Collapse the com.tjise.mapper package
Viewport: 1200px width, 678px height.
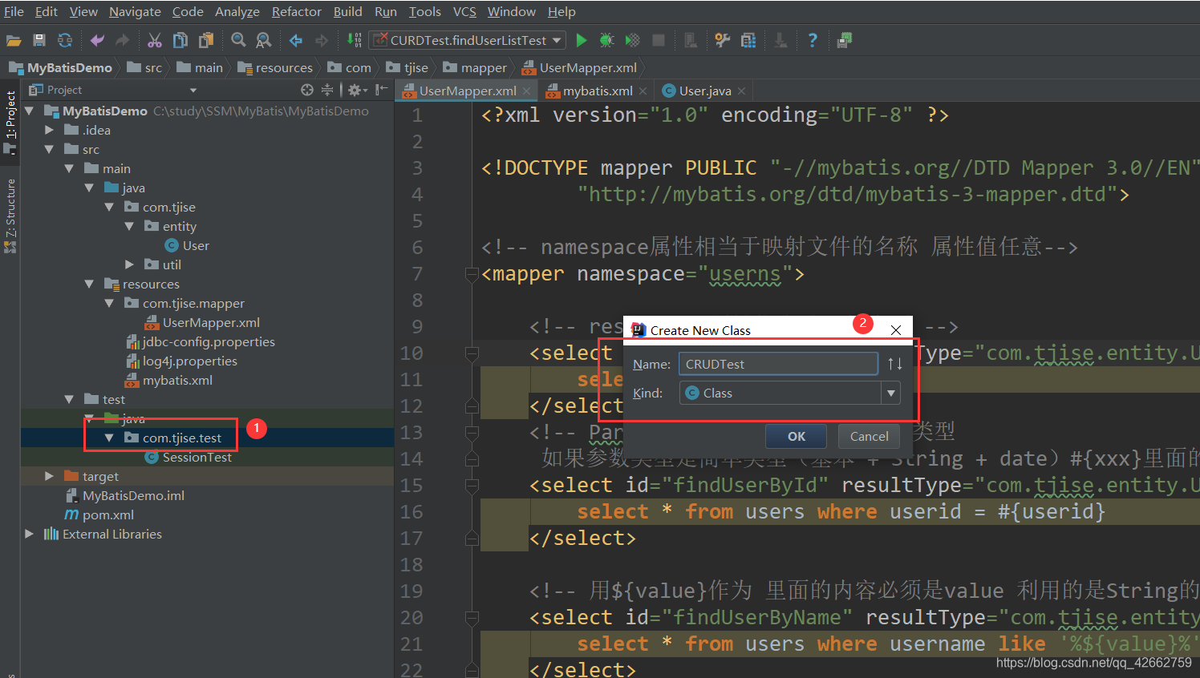109,303
